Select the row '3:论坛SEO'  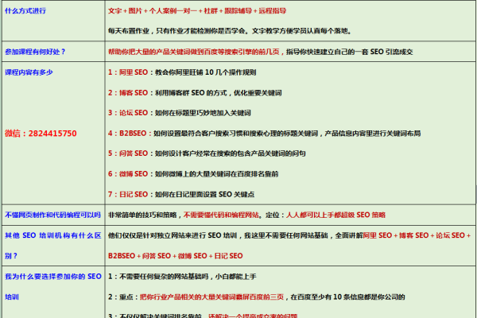(180, 113)
